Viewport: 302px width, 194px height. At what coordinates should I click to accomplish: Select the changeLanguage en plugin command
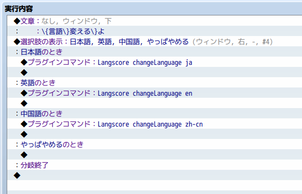155,93
